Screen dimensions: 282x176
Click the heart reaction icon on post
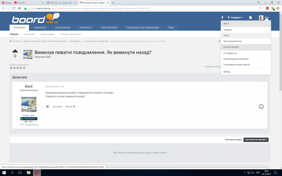[x=261, y=106]
